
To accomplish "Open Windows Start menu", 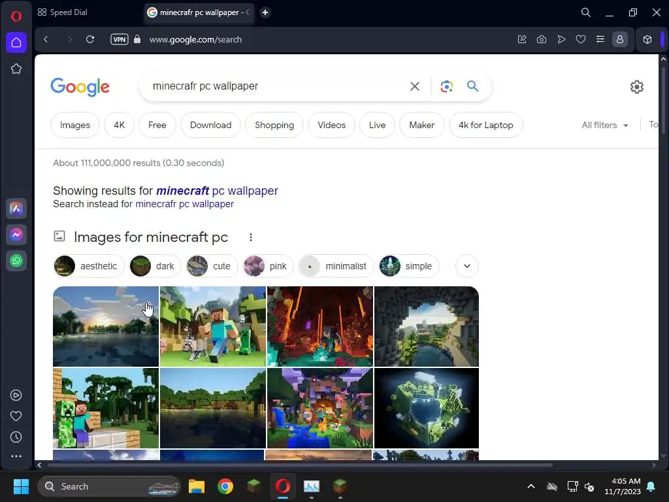I will point(21,486).
